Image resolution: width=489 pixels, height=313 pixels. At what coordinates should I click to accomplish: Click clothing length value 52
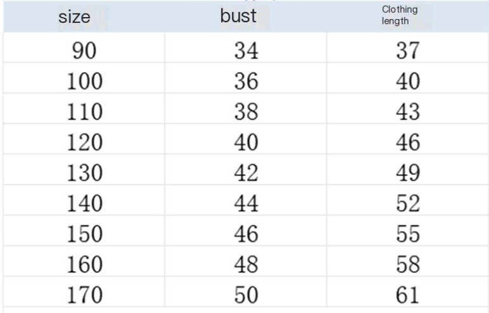407,203
